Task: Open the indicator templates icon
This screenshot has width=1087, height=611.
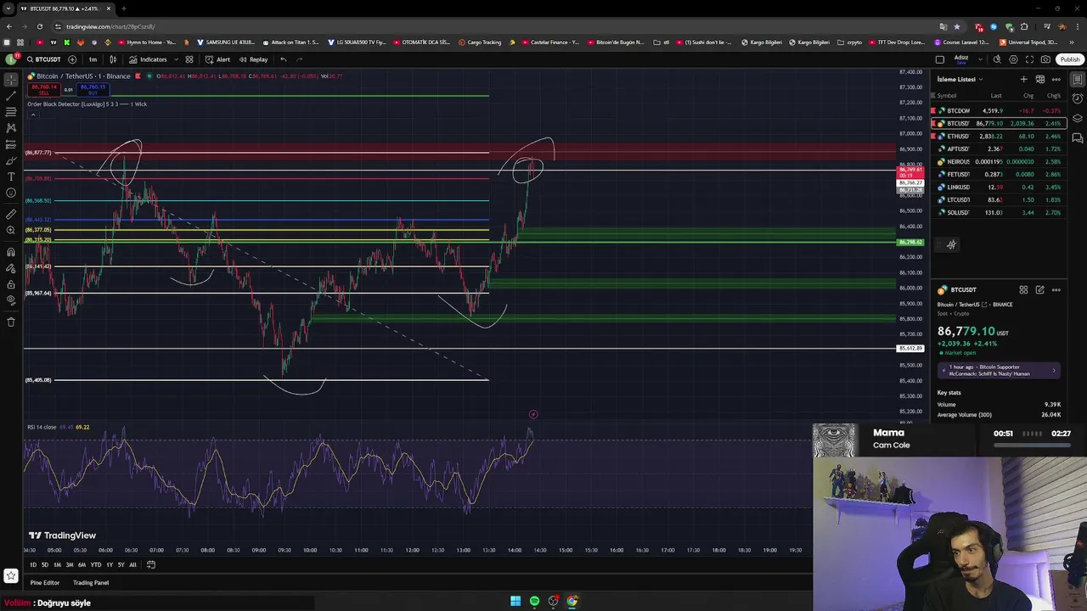Action: point(189,59)
